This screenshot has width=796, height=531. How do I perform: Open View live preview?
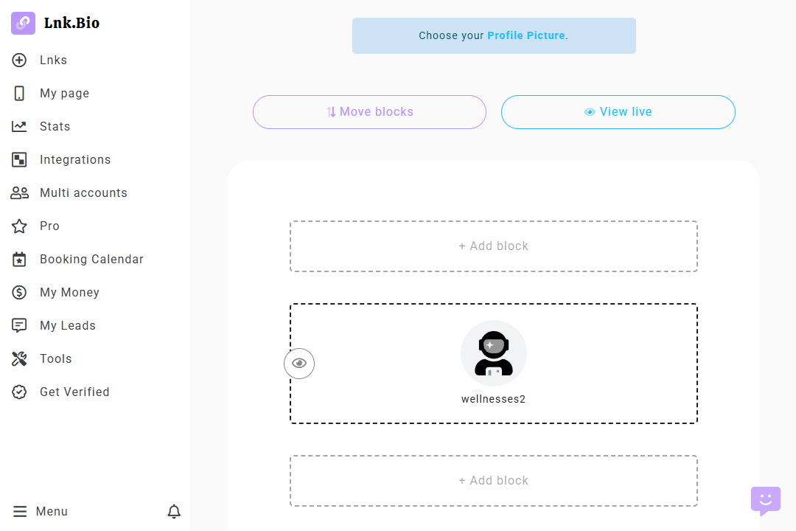(x=618, y=111)
